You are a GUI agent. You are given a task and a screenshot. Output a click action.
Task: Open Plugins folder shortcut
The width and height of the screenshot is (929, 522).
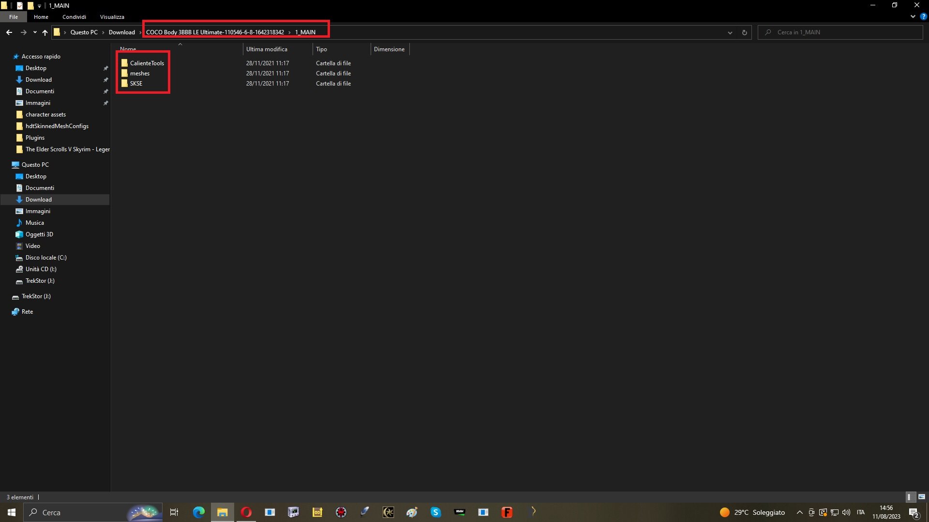coord(35,138)
